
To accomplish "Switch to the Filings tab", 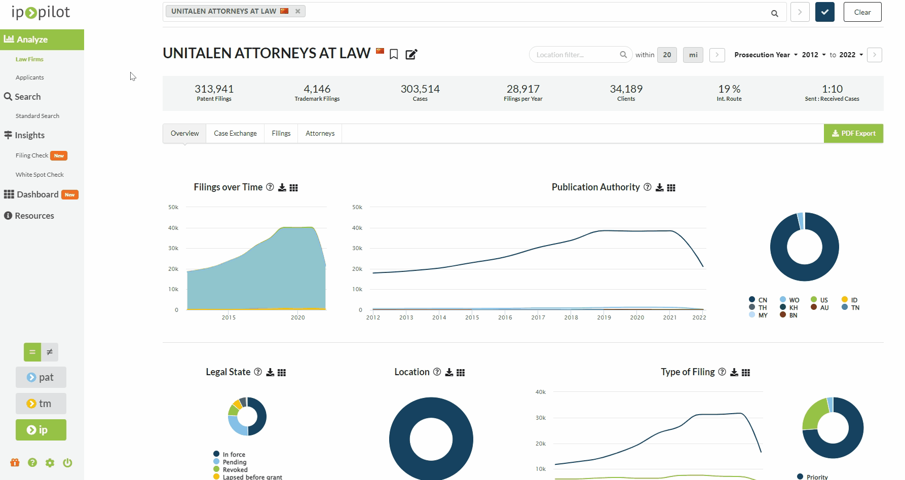I will 281,133.
